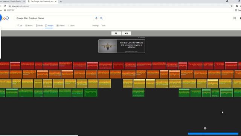Click the lone green brick below the yellow-row gap

pyautogui.click(x=138, y=93)
